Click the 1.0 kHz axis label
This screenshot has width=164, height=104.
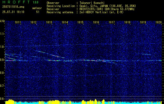(x=2, y=47)
